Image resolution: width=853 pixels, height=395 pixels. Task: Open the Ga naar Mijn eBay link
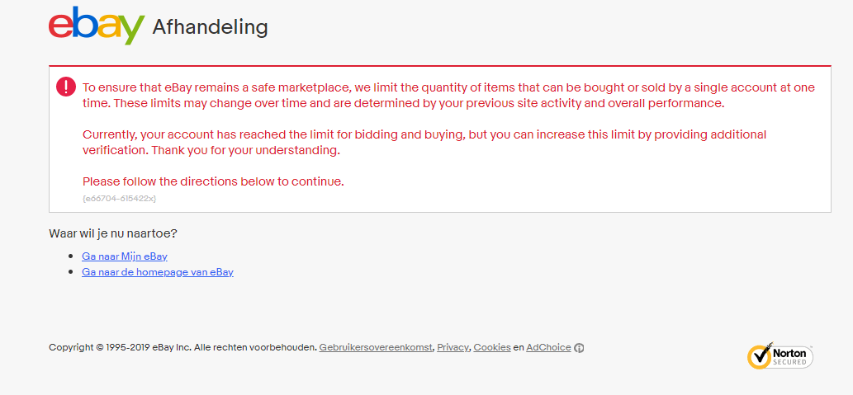pyautogui.click(x=125, y=256)
